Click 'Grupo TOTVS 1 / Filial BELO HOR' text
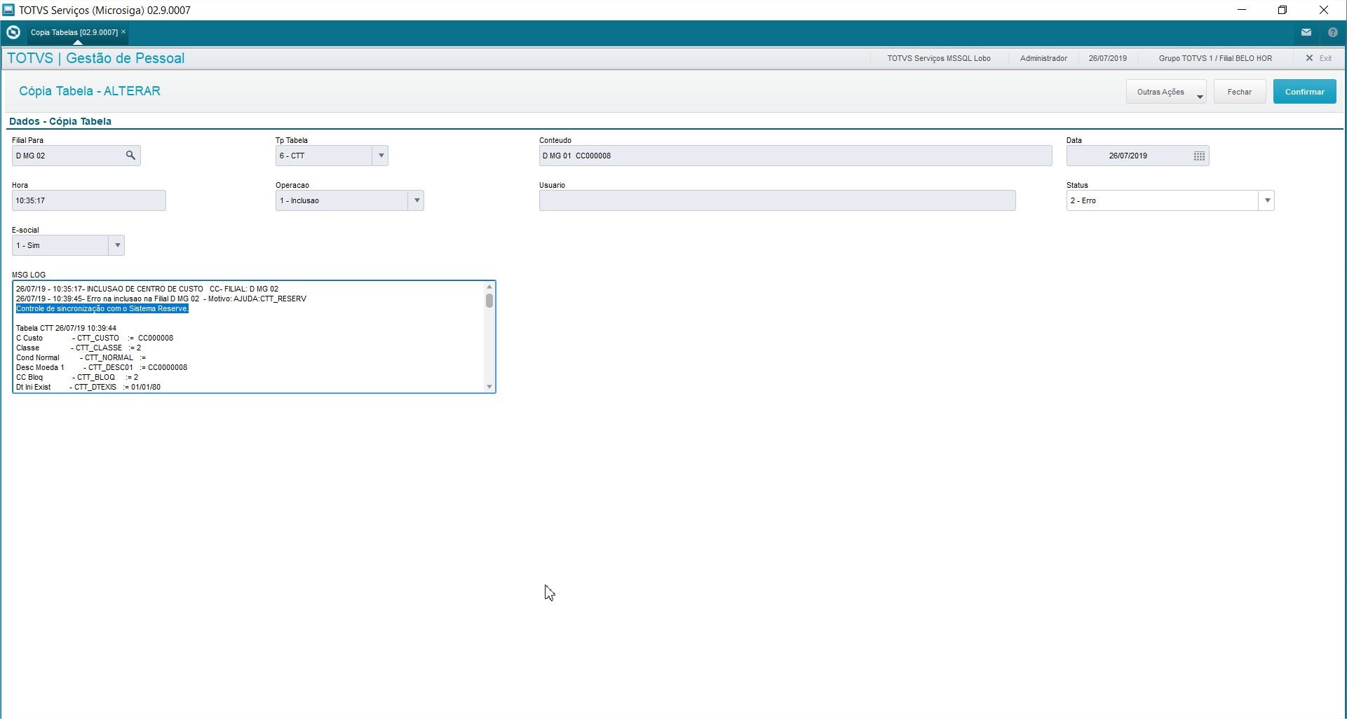Screen dimensions: 1347x719 (x=1215, y=58)
